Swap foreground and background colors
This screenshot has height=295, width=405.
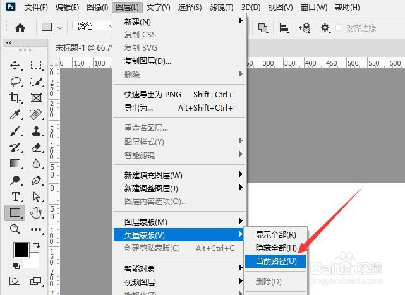[37, 245]
